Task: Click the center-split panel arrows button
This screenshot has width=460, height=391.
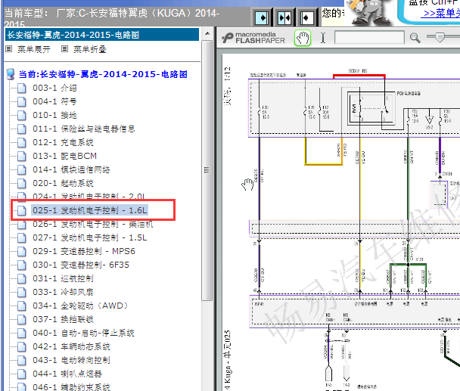Action: [284, 18]
